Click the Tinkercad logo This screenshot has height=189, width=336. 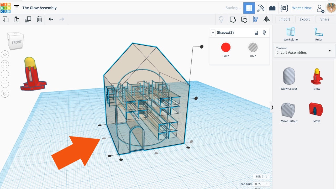click(6, 8)
